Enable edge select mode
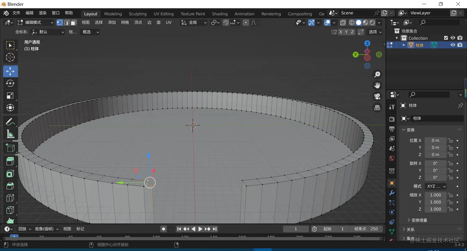The width and height of the screenshot is (467, 251). [66, 23]
